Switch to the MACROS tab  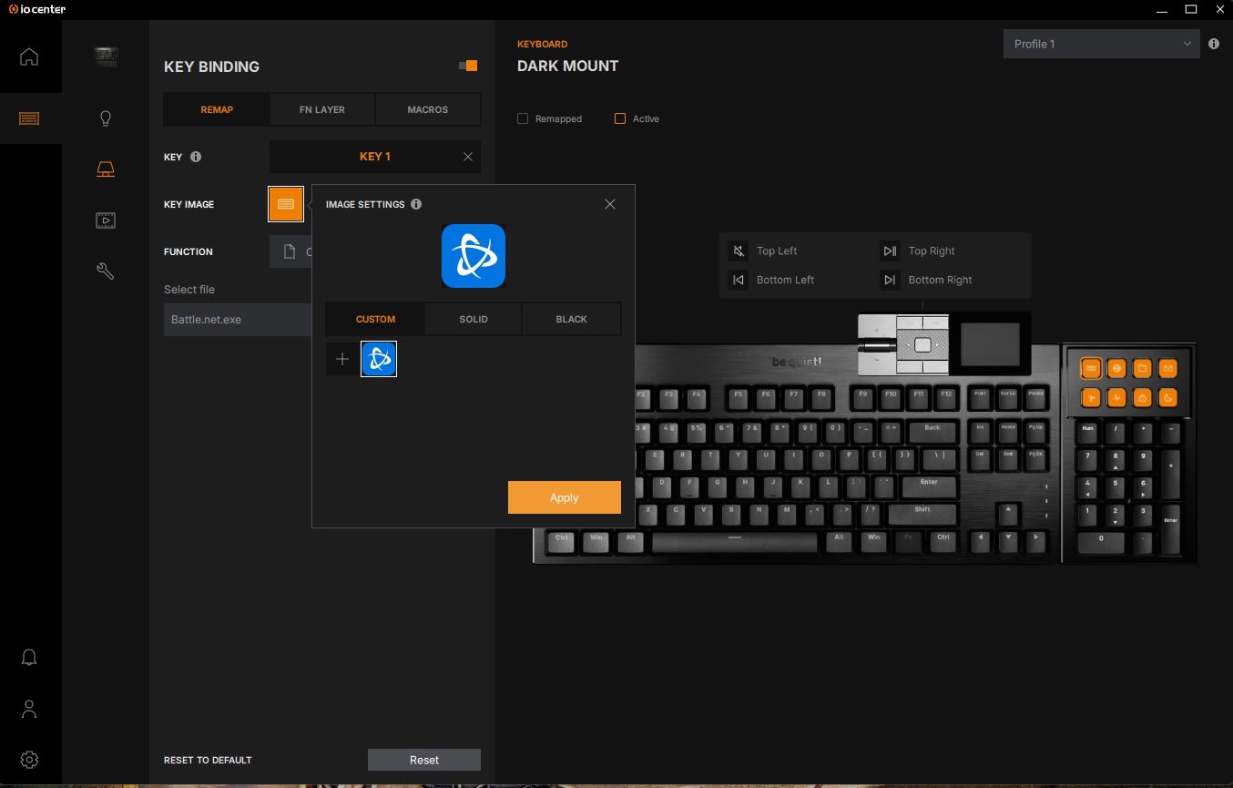(x=427, y=109)
